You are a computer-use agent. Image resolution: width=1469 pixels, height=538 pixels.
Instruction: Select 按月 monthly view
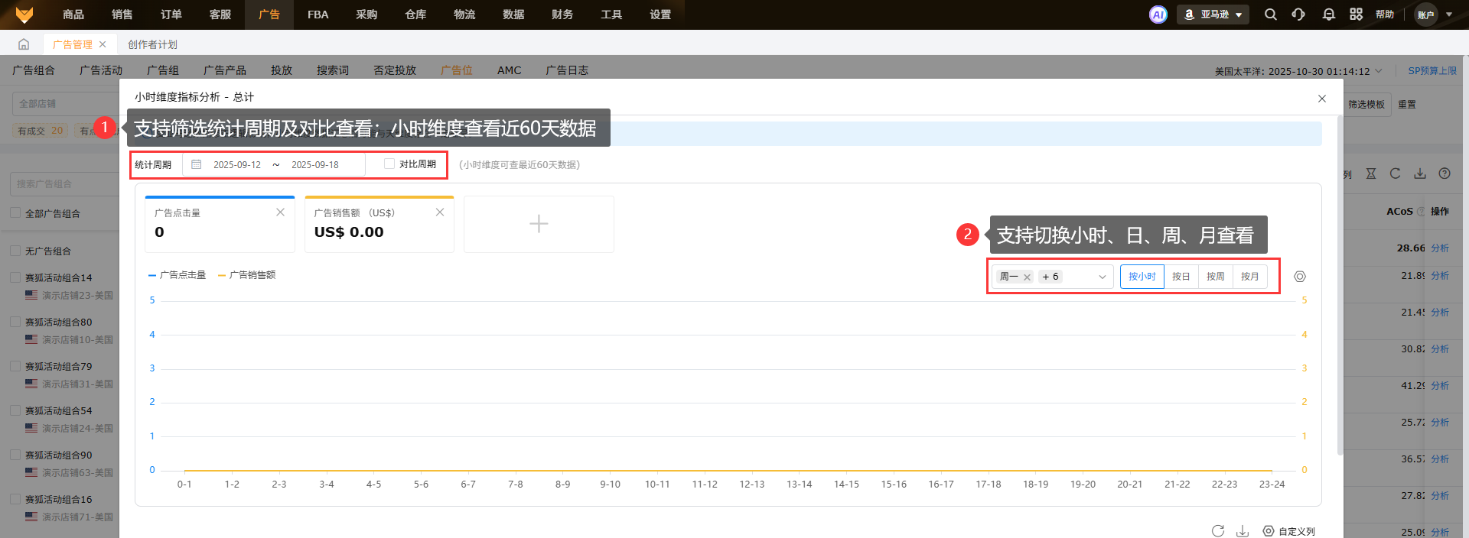pos(1250,277)
